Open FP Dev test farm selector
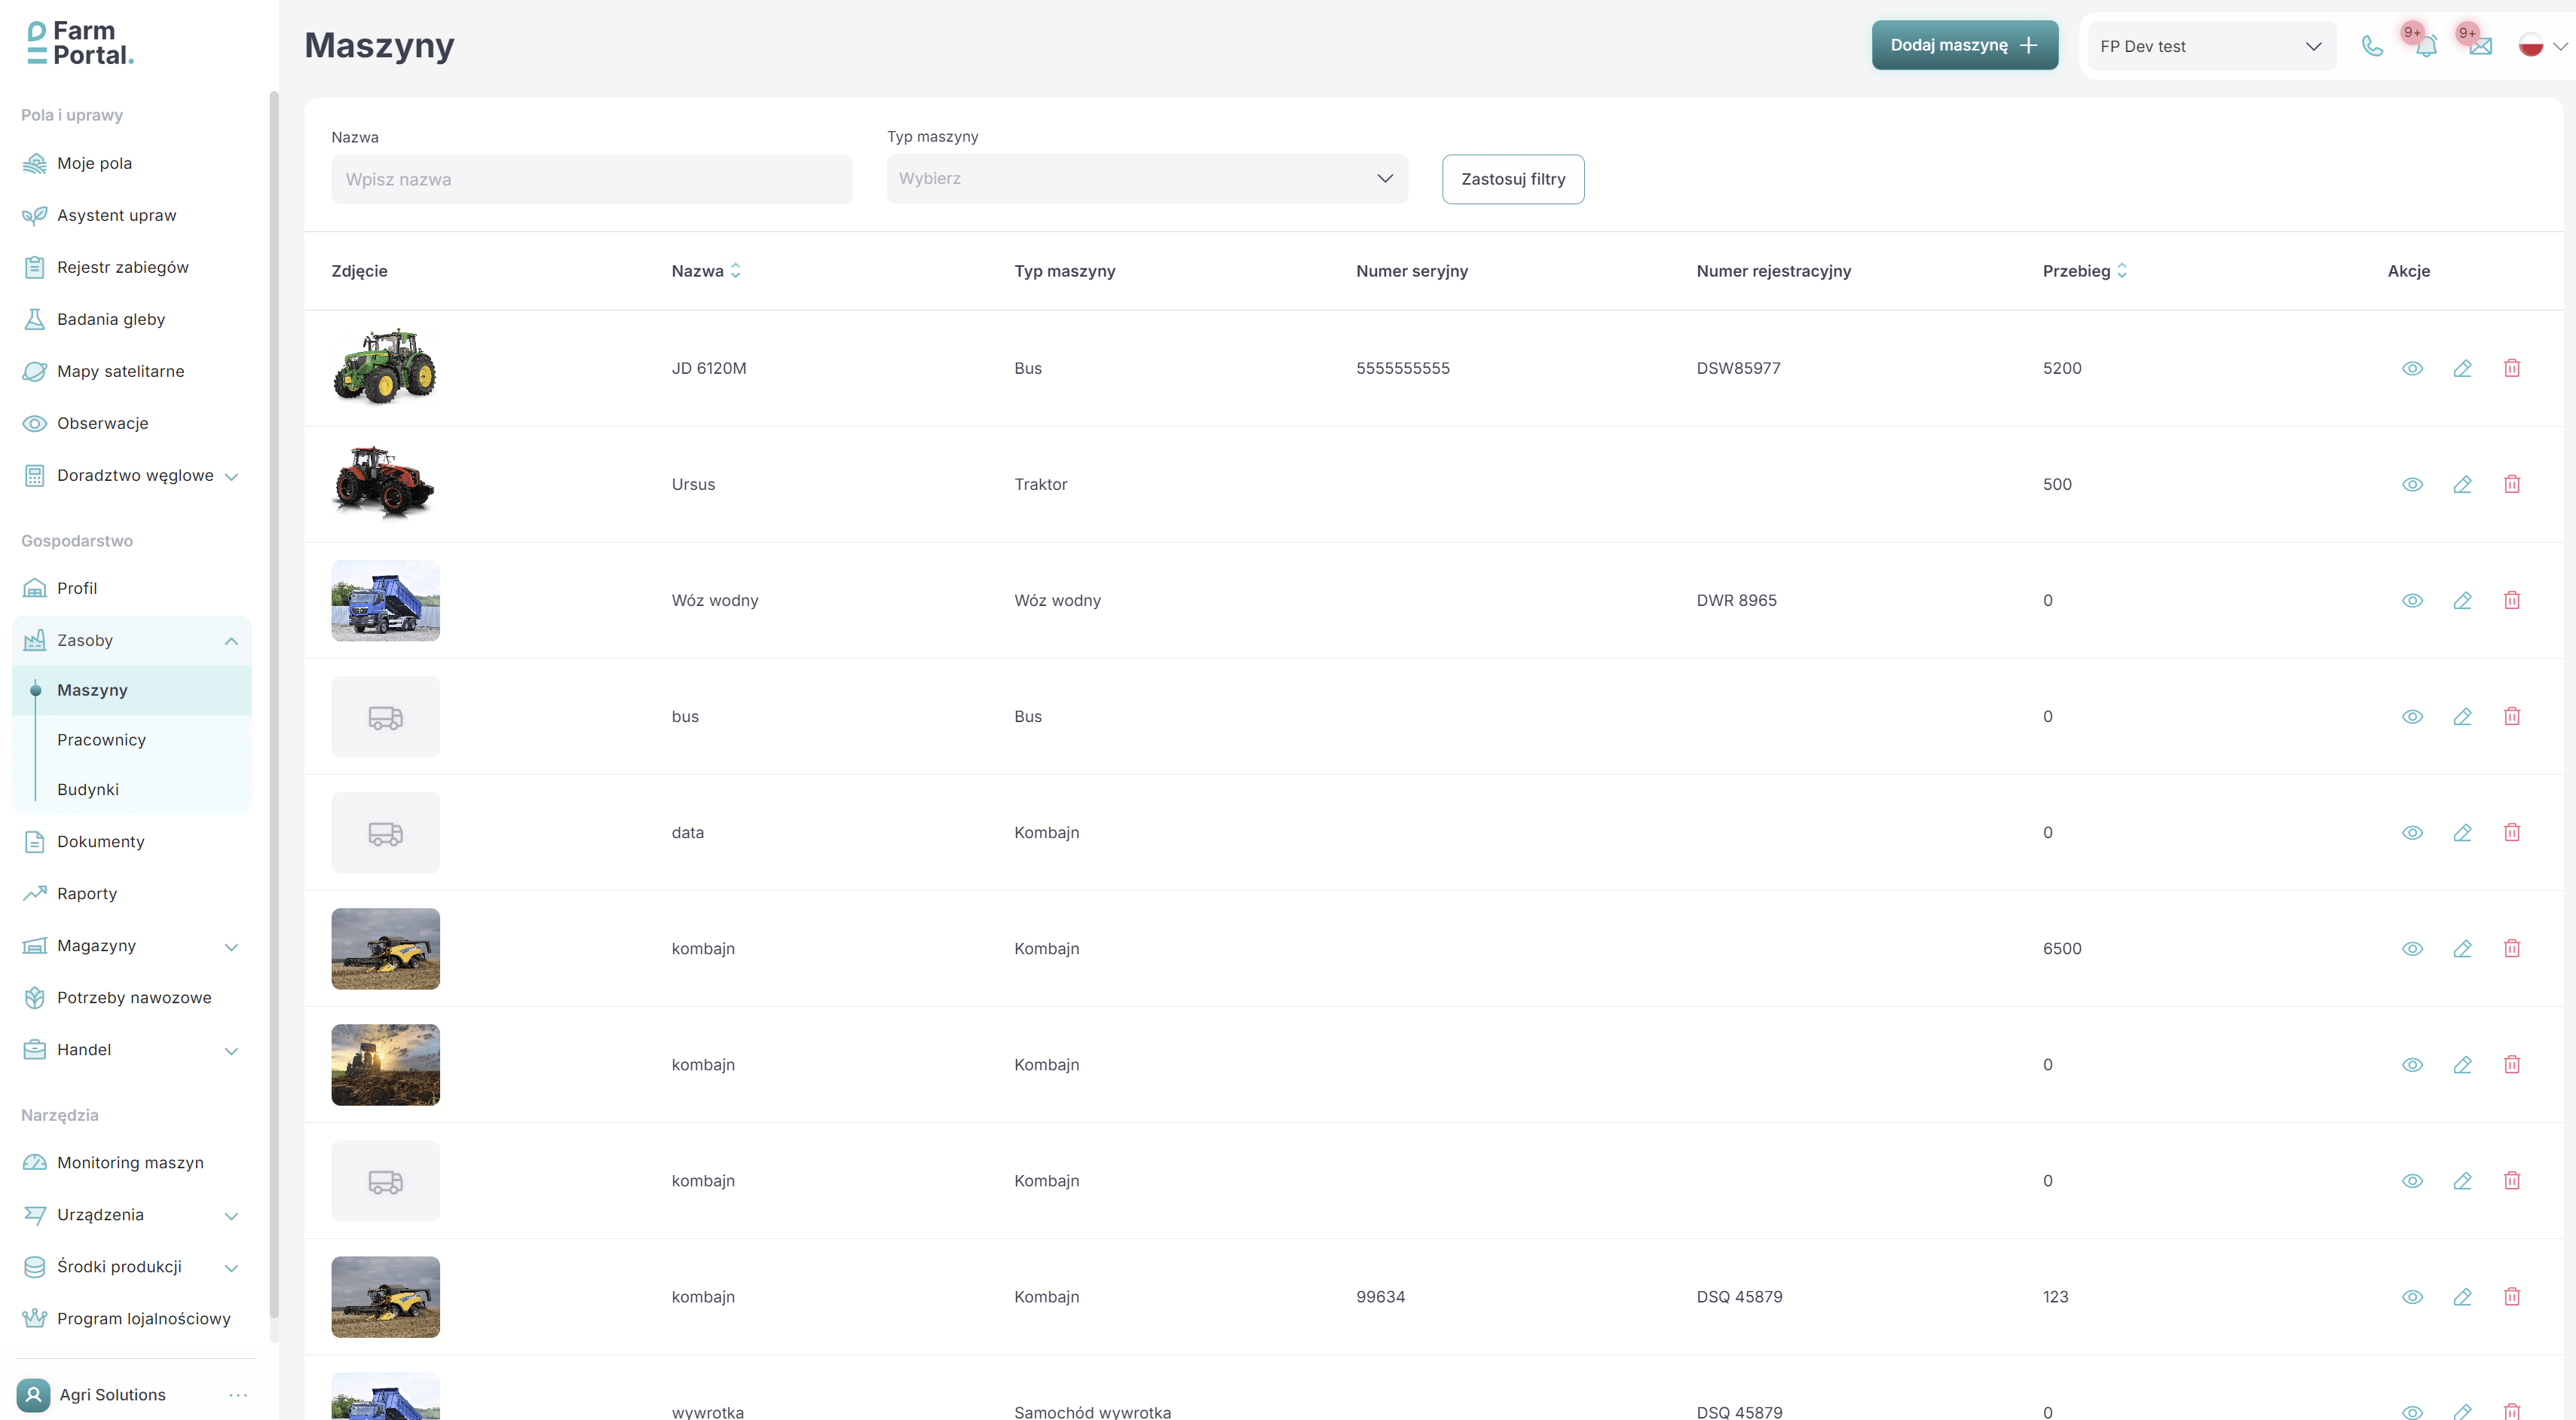This screenshot has width=2576, height=1420. pos(2211,46)
